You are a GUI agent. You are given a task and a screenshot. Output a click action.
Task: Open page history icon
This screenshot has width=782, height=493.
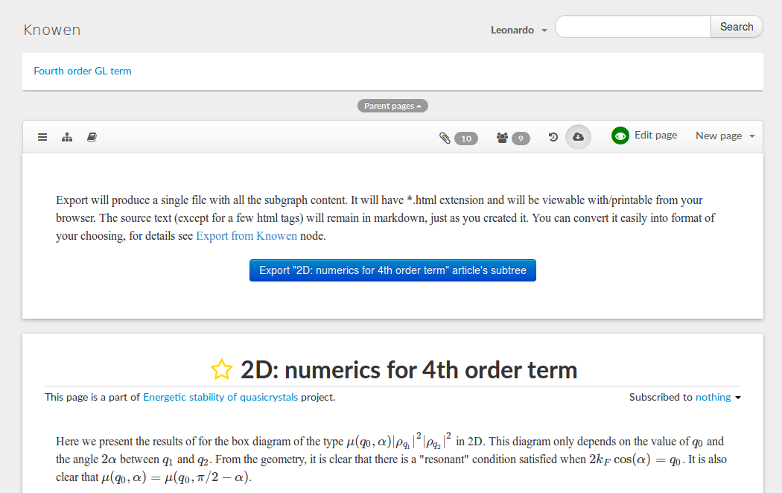click(x=553, y=137)
